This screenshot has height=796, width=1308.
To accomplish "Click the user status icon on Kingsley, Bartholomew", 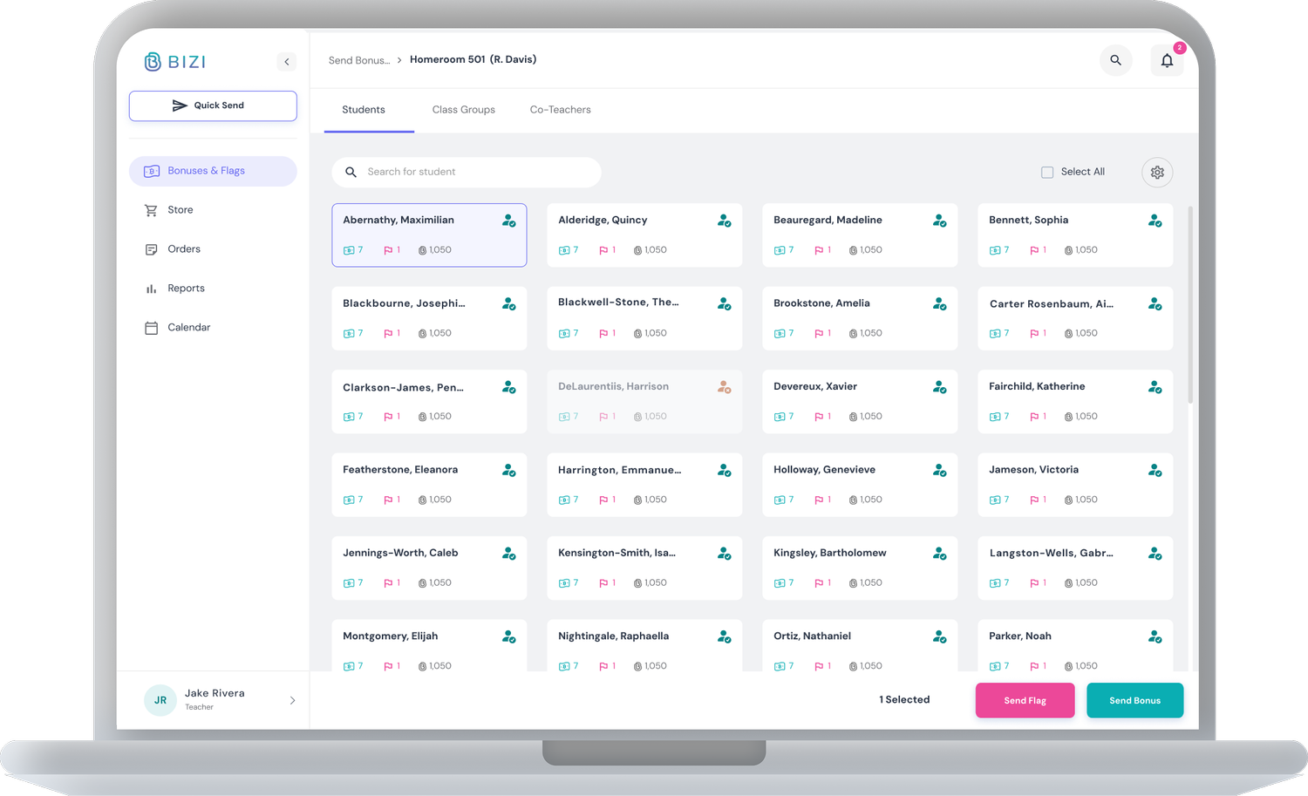I will point(939,554).
